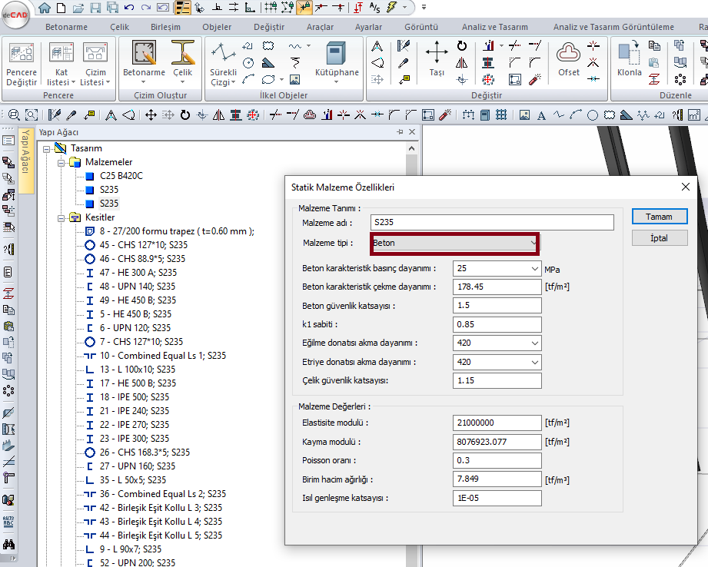This screenshot has width=708, height=567.
Task: Close the Yapı Ağacı panel
Action: point(412,132)
